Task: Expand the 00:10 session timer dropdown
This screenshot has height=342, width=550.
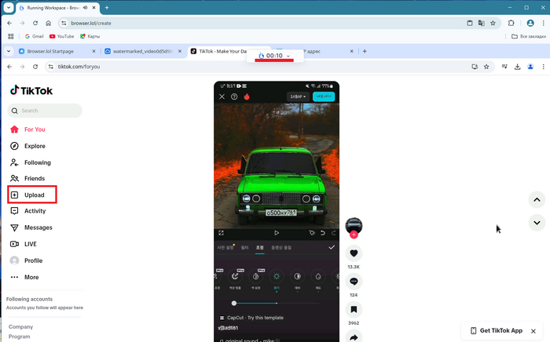Action: [x=288, y=56]
